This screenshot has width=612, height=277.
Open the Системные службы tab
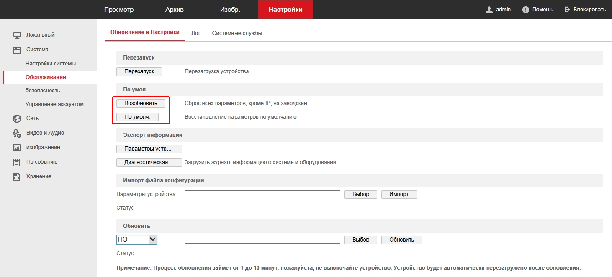click(237, 33)
